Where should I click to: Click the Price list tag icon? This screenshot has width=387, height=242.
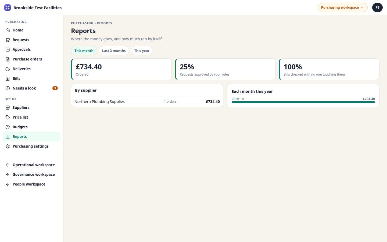[x=8, y=117]
